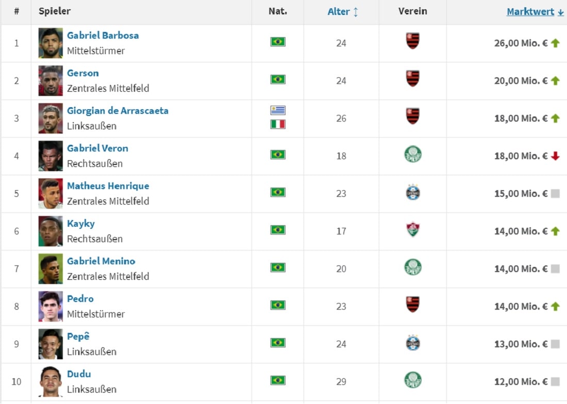
Task: Click red down arrow beside Gabriel Veron's value
Action: 555,156
